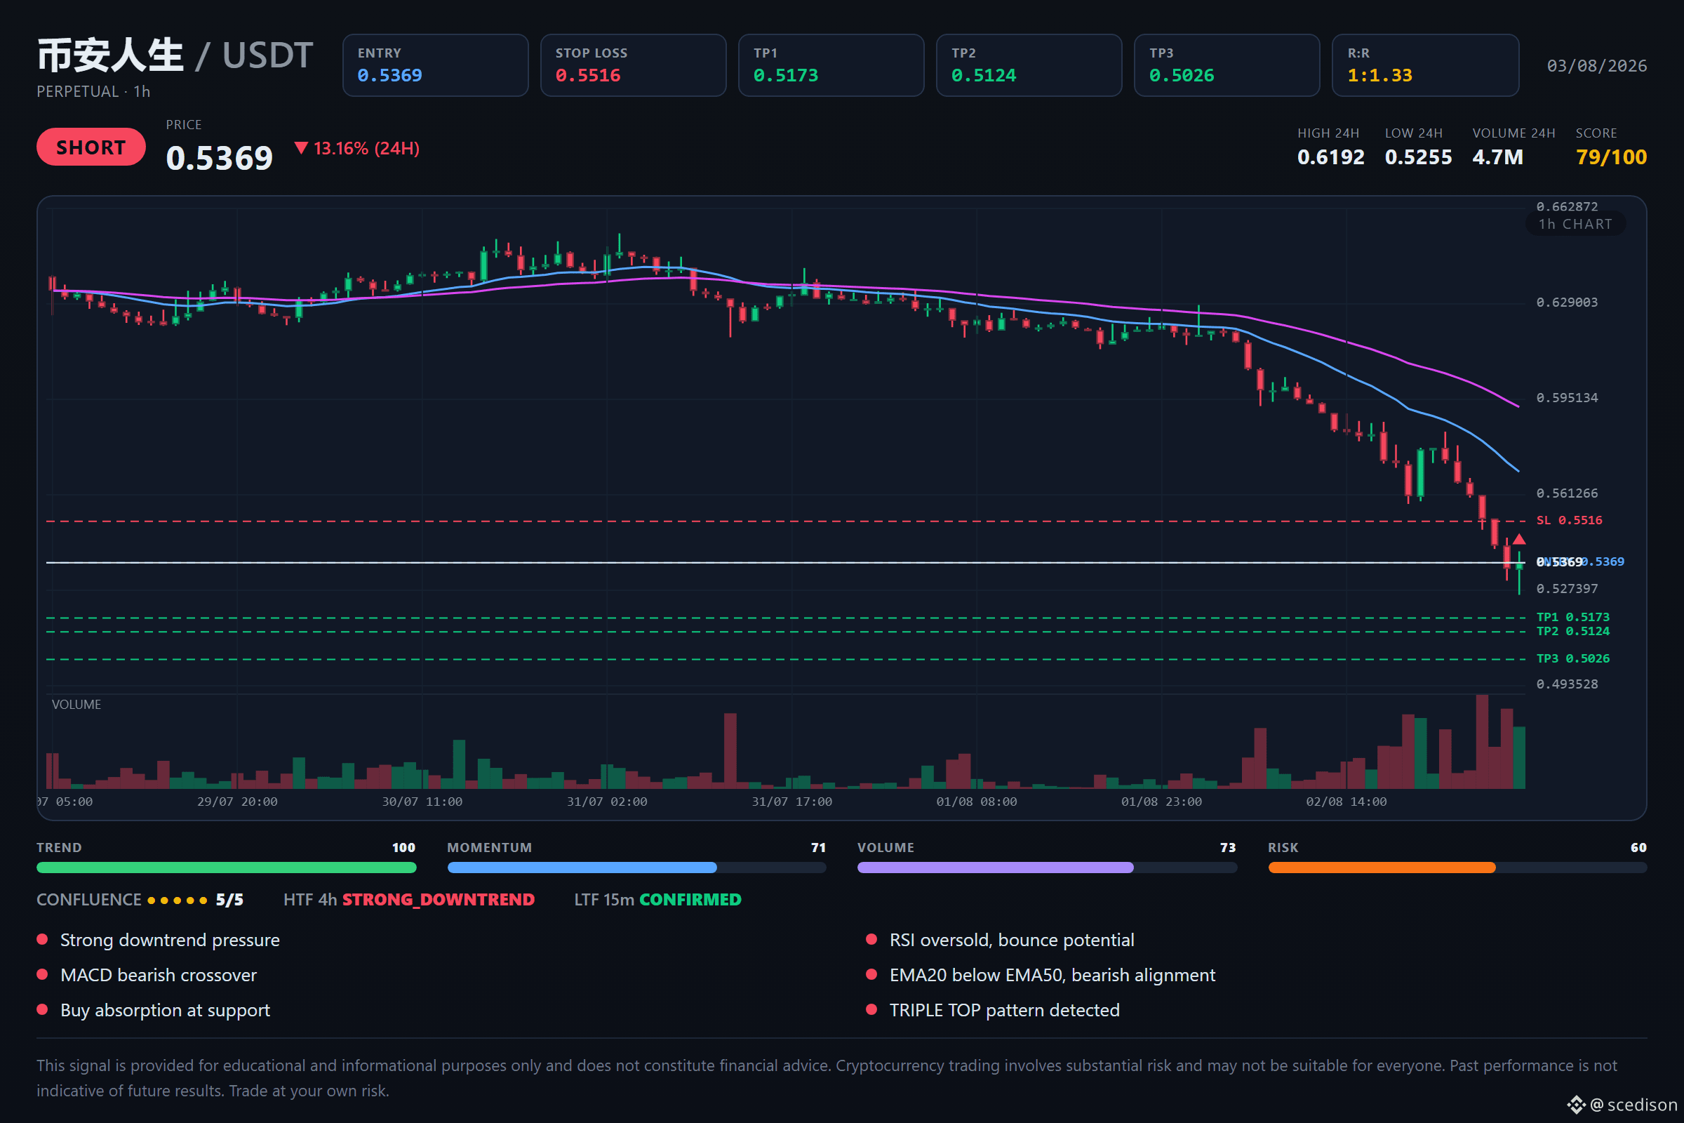
Task: Click the 1h CHART badge
Action: [x=1575, y=224]
